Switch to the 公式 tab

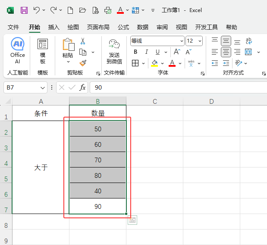[x=123, y=27]
